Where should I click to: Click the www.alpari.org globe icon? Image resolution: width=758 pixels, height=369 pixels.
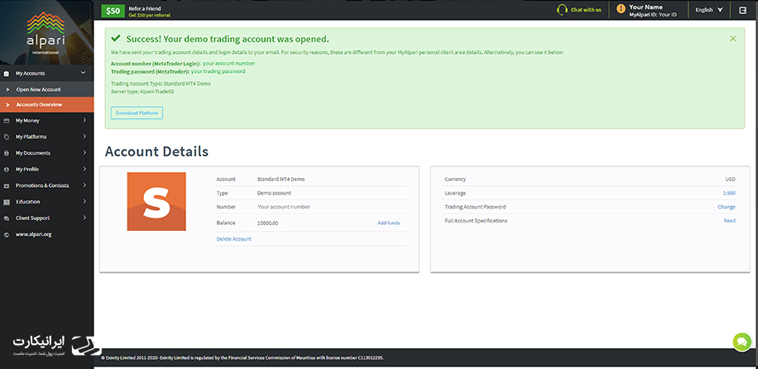[6, 234]
